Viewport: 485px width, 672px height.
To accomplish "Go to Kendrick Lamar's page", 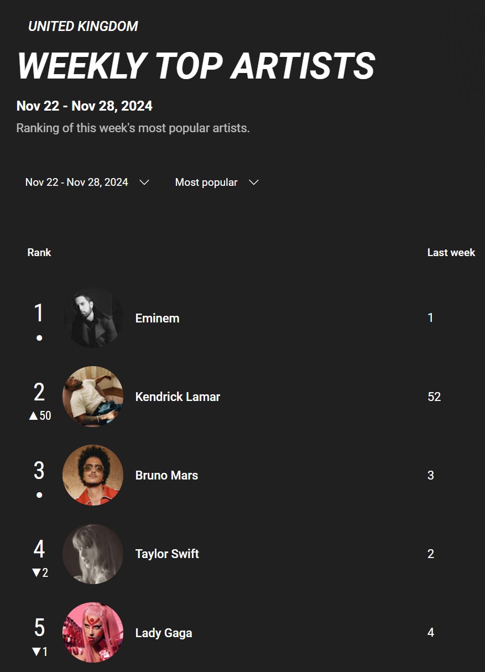I will click(178, 397).
